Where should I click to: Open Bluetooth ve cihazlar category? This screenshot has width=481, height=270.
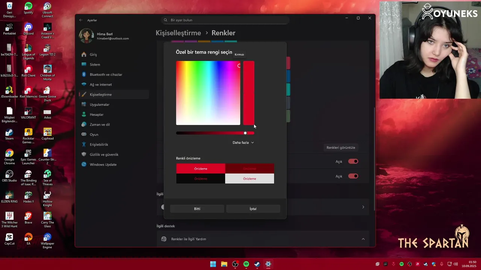point(114,74)
